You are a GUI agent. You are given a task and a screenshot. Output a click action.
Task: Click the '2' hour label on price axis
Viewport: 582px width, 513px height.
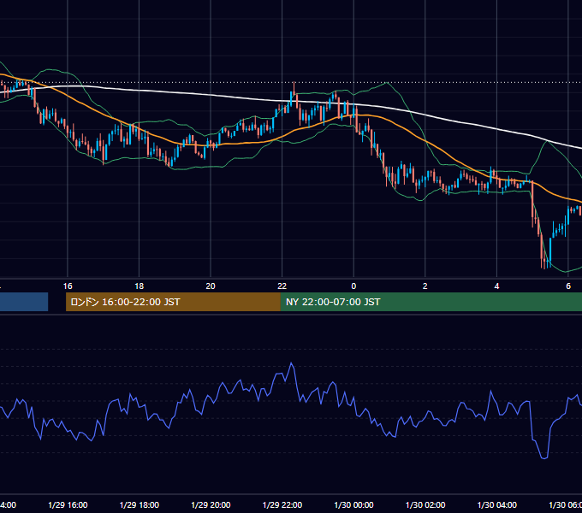425,286
